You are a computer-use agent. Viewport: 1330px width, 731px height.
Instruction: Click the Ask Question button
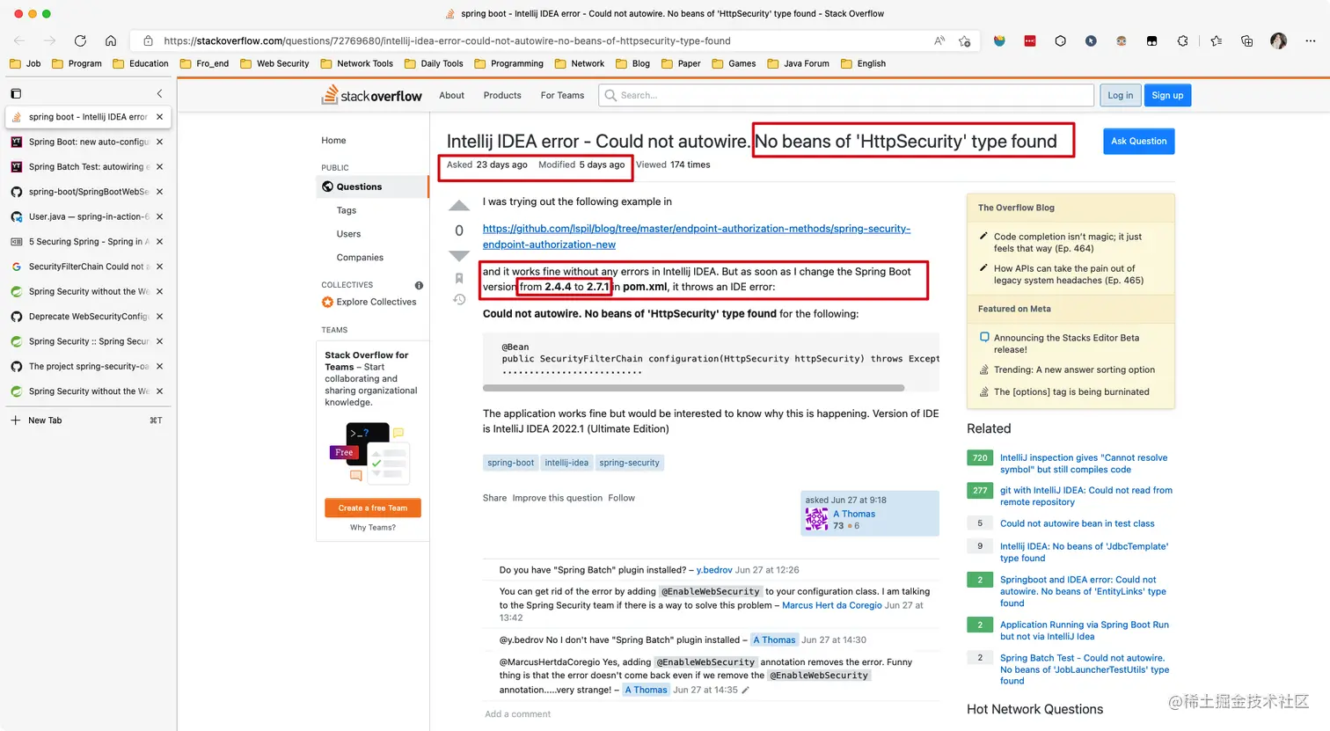[1138, 141]
